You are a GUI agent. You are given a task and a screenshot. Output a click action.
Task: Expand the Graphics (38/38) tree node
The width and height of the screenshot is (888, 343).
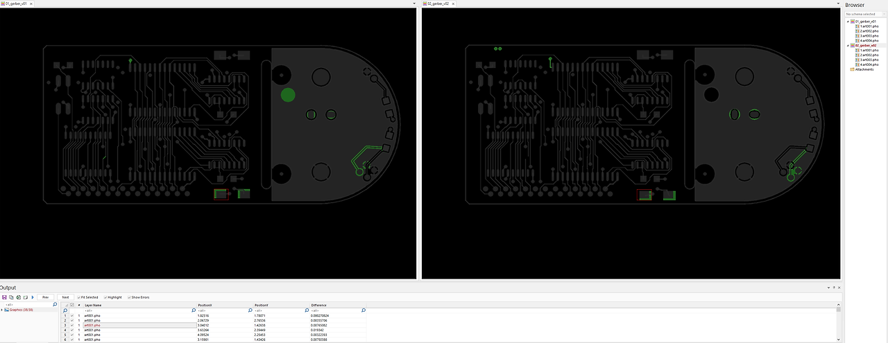2,310
